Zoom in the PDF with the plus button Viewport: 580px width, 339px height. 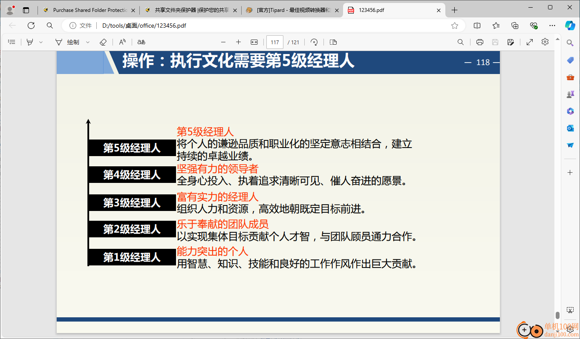[238, 42]
